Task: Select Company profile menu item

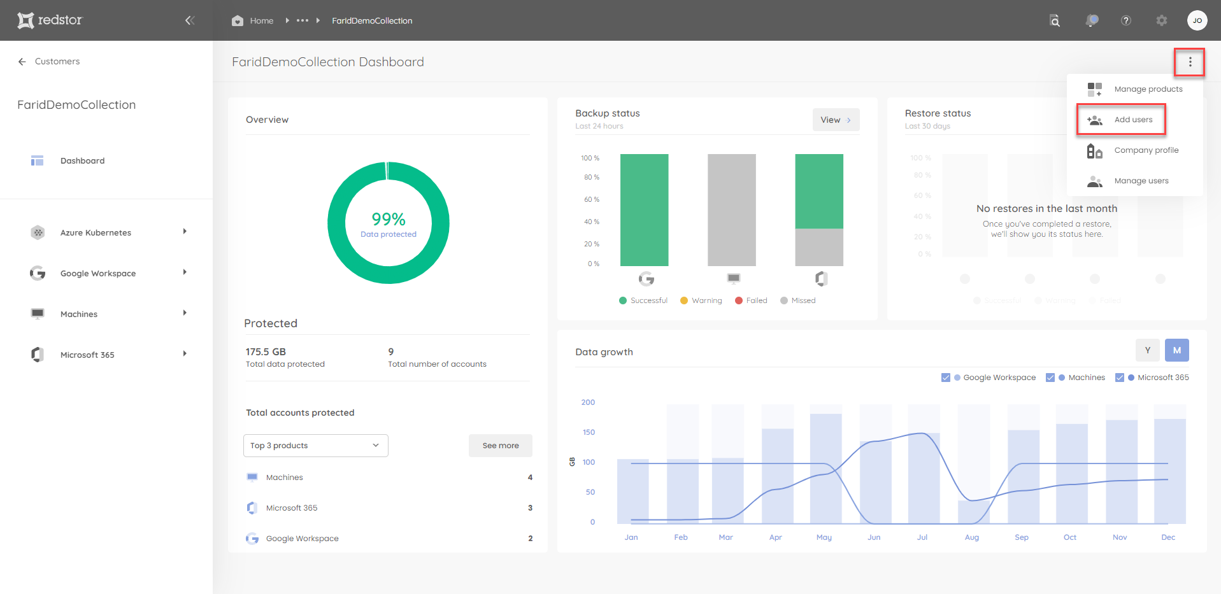Action: (x=1135, y=150)
